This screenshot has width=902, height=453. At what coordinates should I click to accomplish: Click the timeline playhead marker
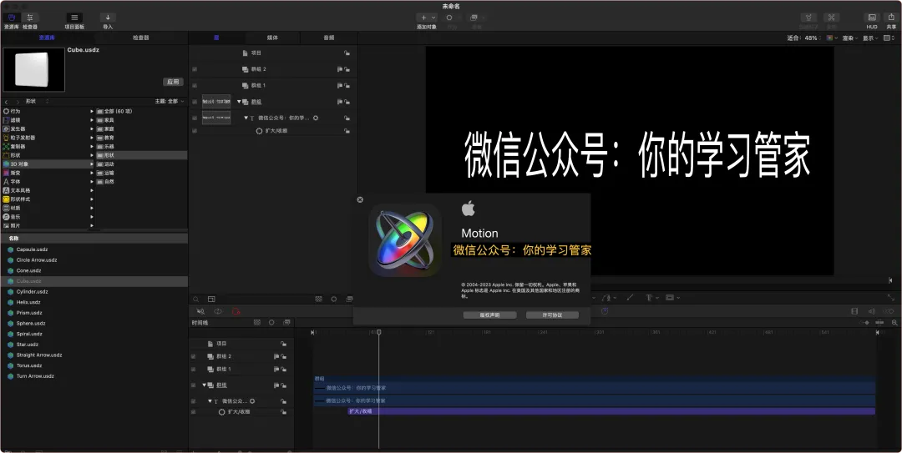click(378, 332)
